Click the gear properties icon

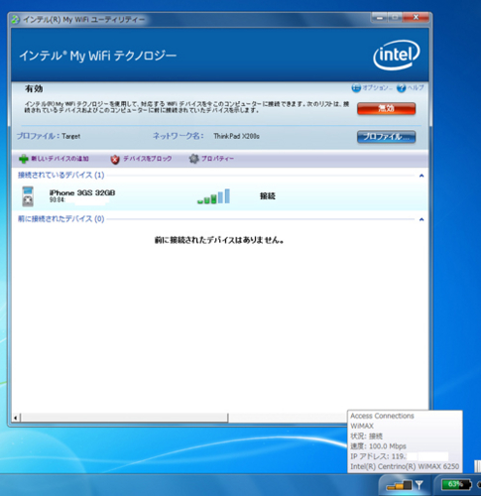coord(193,159)
